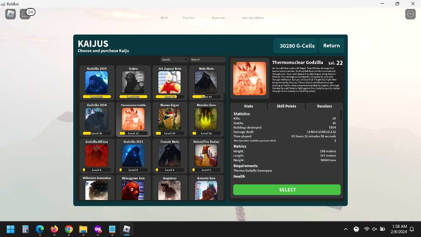Click the kaiju Search field
Screen dimensions: 421x237
pos(207,60)
